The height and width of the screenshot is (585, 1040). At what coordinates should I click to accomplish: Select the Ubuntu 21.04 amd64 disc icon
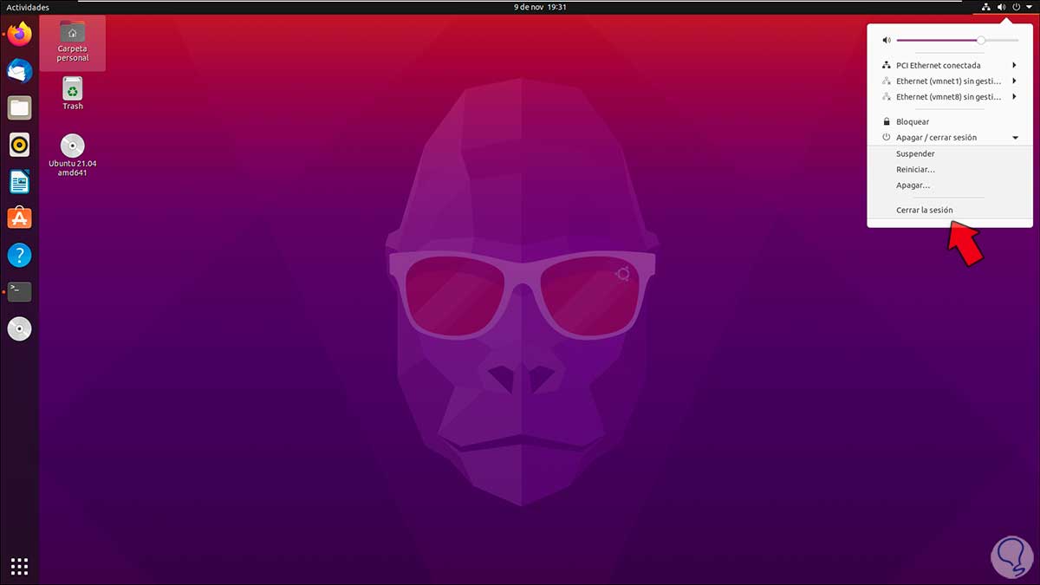pyautogui.click(x=73, y=155)
